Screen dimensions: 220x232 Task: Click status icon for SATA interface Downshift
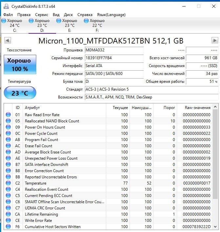tap(8, 164)
